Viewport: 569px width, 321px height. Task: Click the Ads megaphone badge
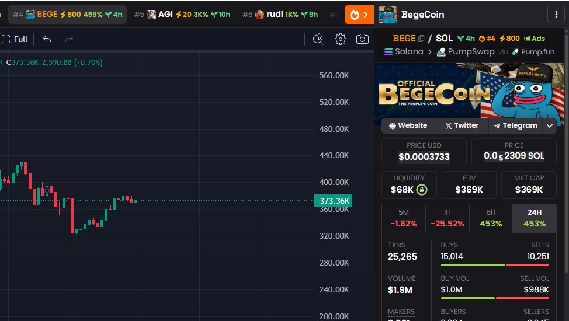[x=534, y=39]
